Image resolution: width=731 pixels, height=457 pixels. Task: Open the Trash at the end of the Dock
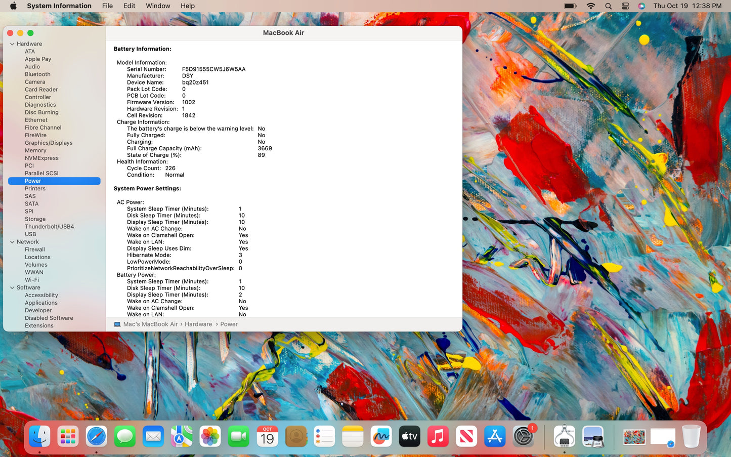[x=691, y=436]
